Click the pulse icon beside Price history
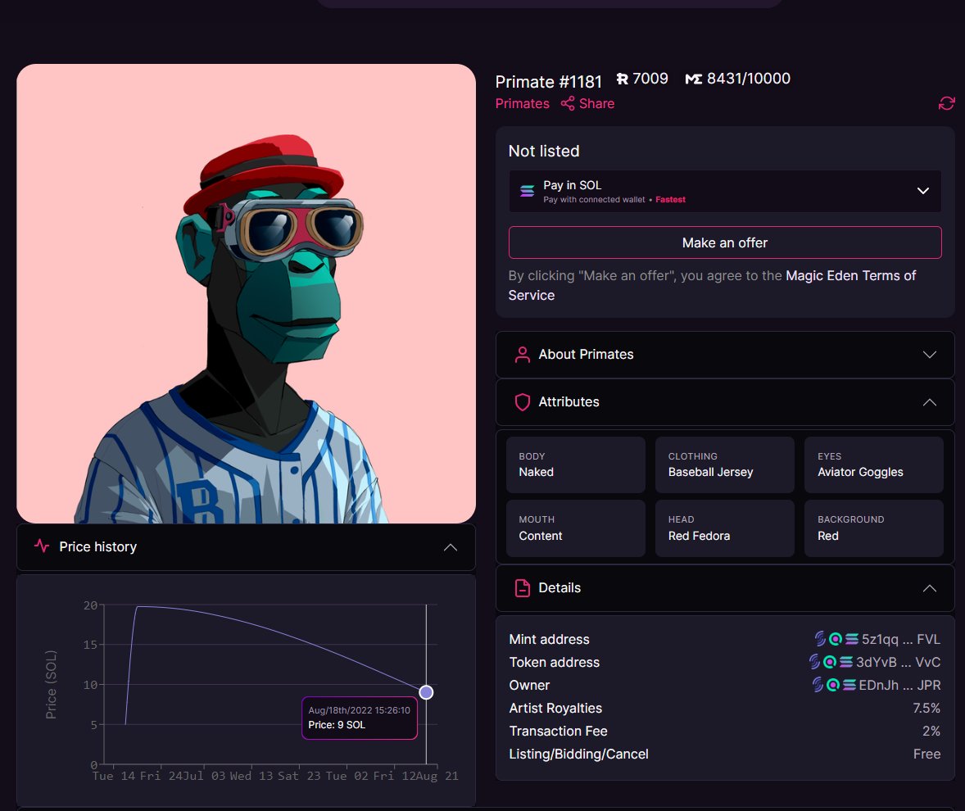Viewport: 965px width, 811px height. [x=42, y=546]
